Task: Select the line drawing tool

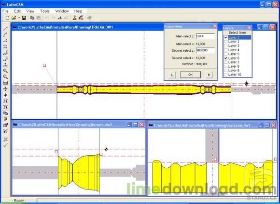Action: click(5, 29)
